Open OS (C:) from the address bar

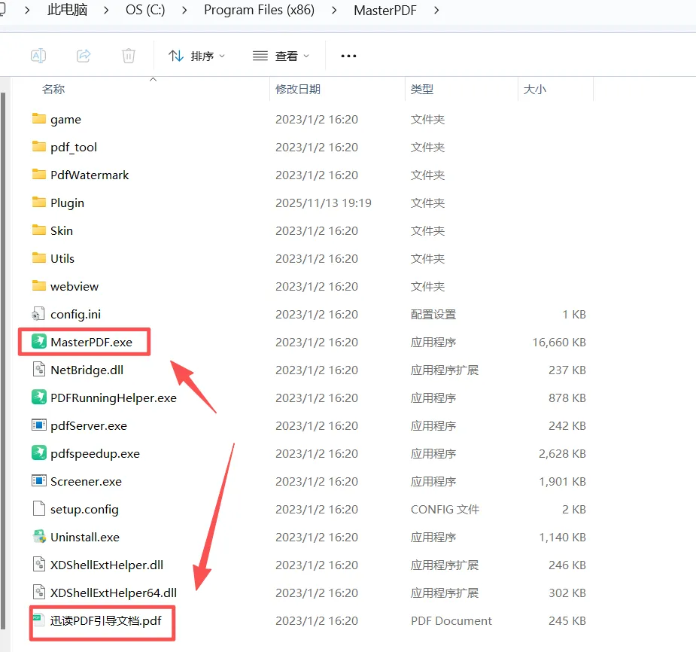[144, 11]
